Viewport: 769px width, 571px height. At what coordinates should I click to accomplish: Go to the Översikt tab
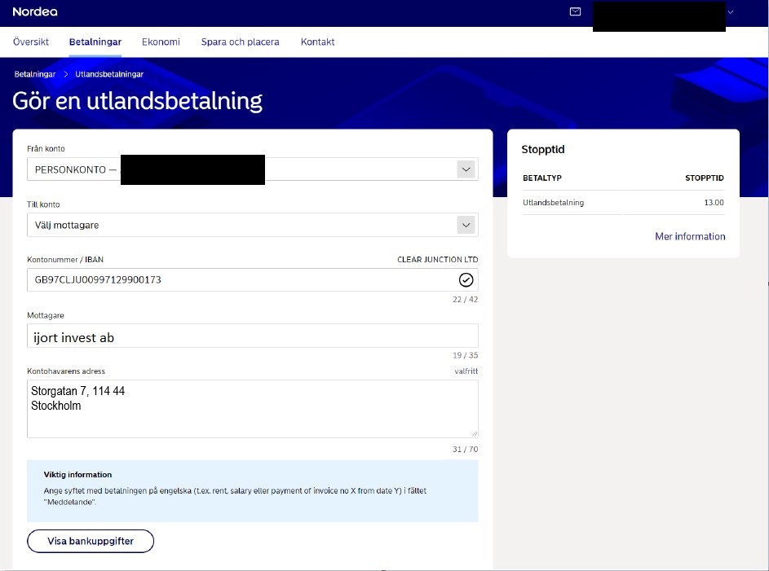click(31, 42)
